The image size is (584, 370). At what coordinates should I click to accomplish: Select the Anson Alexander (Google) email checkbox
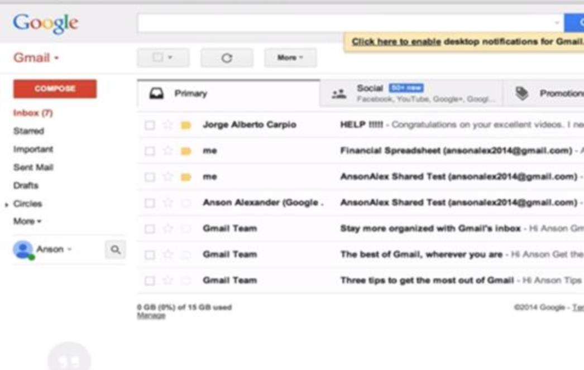[150, 203]
